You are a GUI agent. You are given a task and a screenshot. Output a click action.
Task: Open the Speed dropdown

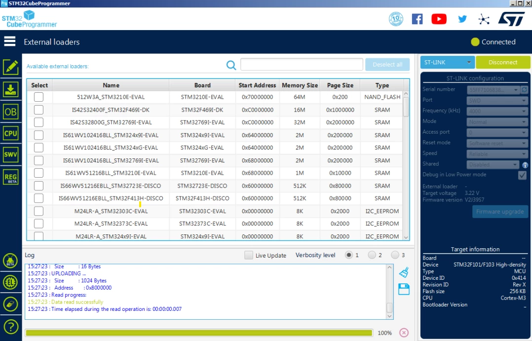point(497,153)
